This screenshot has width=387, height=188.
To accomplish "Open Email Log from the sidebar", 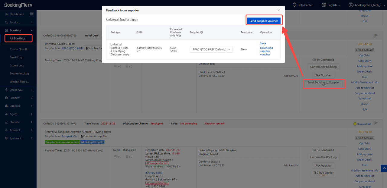I will pos(16,57).
